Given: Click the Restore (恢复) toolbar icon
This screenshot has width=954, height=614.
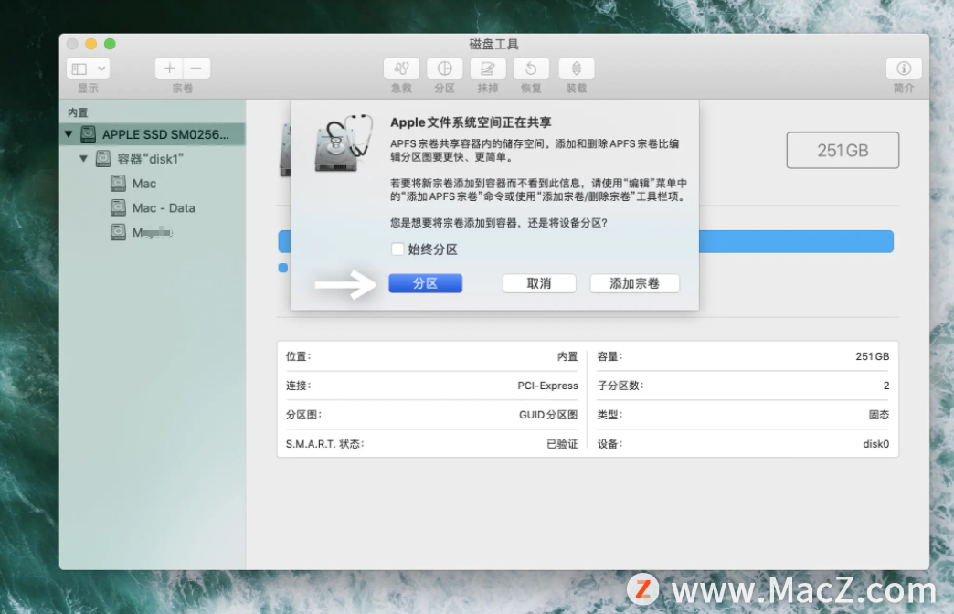Looking at the screenshot, I should tap(531, 69).
